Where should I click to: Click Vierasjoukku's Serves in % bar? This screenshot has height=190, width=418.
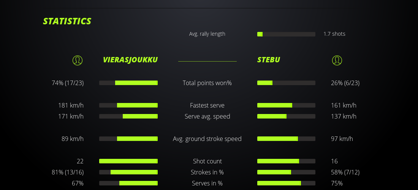[128, 183]
